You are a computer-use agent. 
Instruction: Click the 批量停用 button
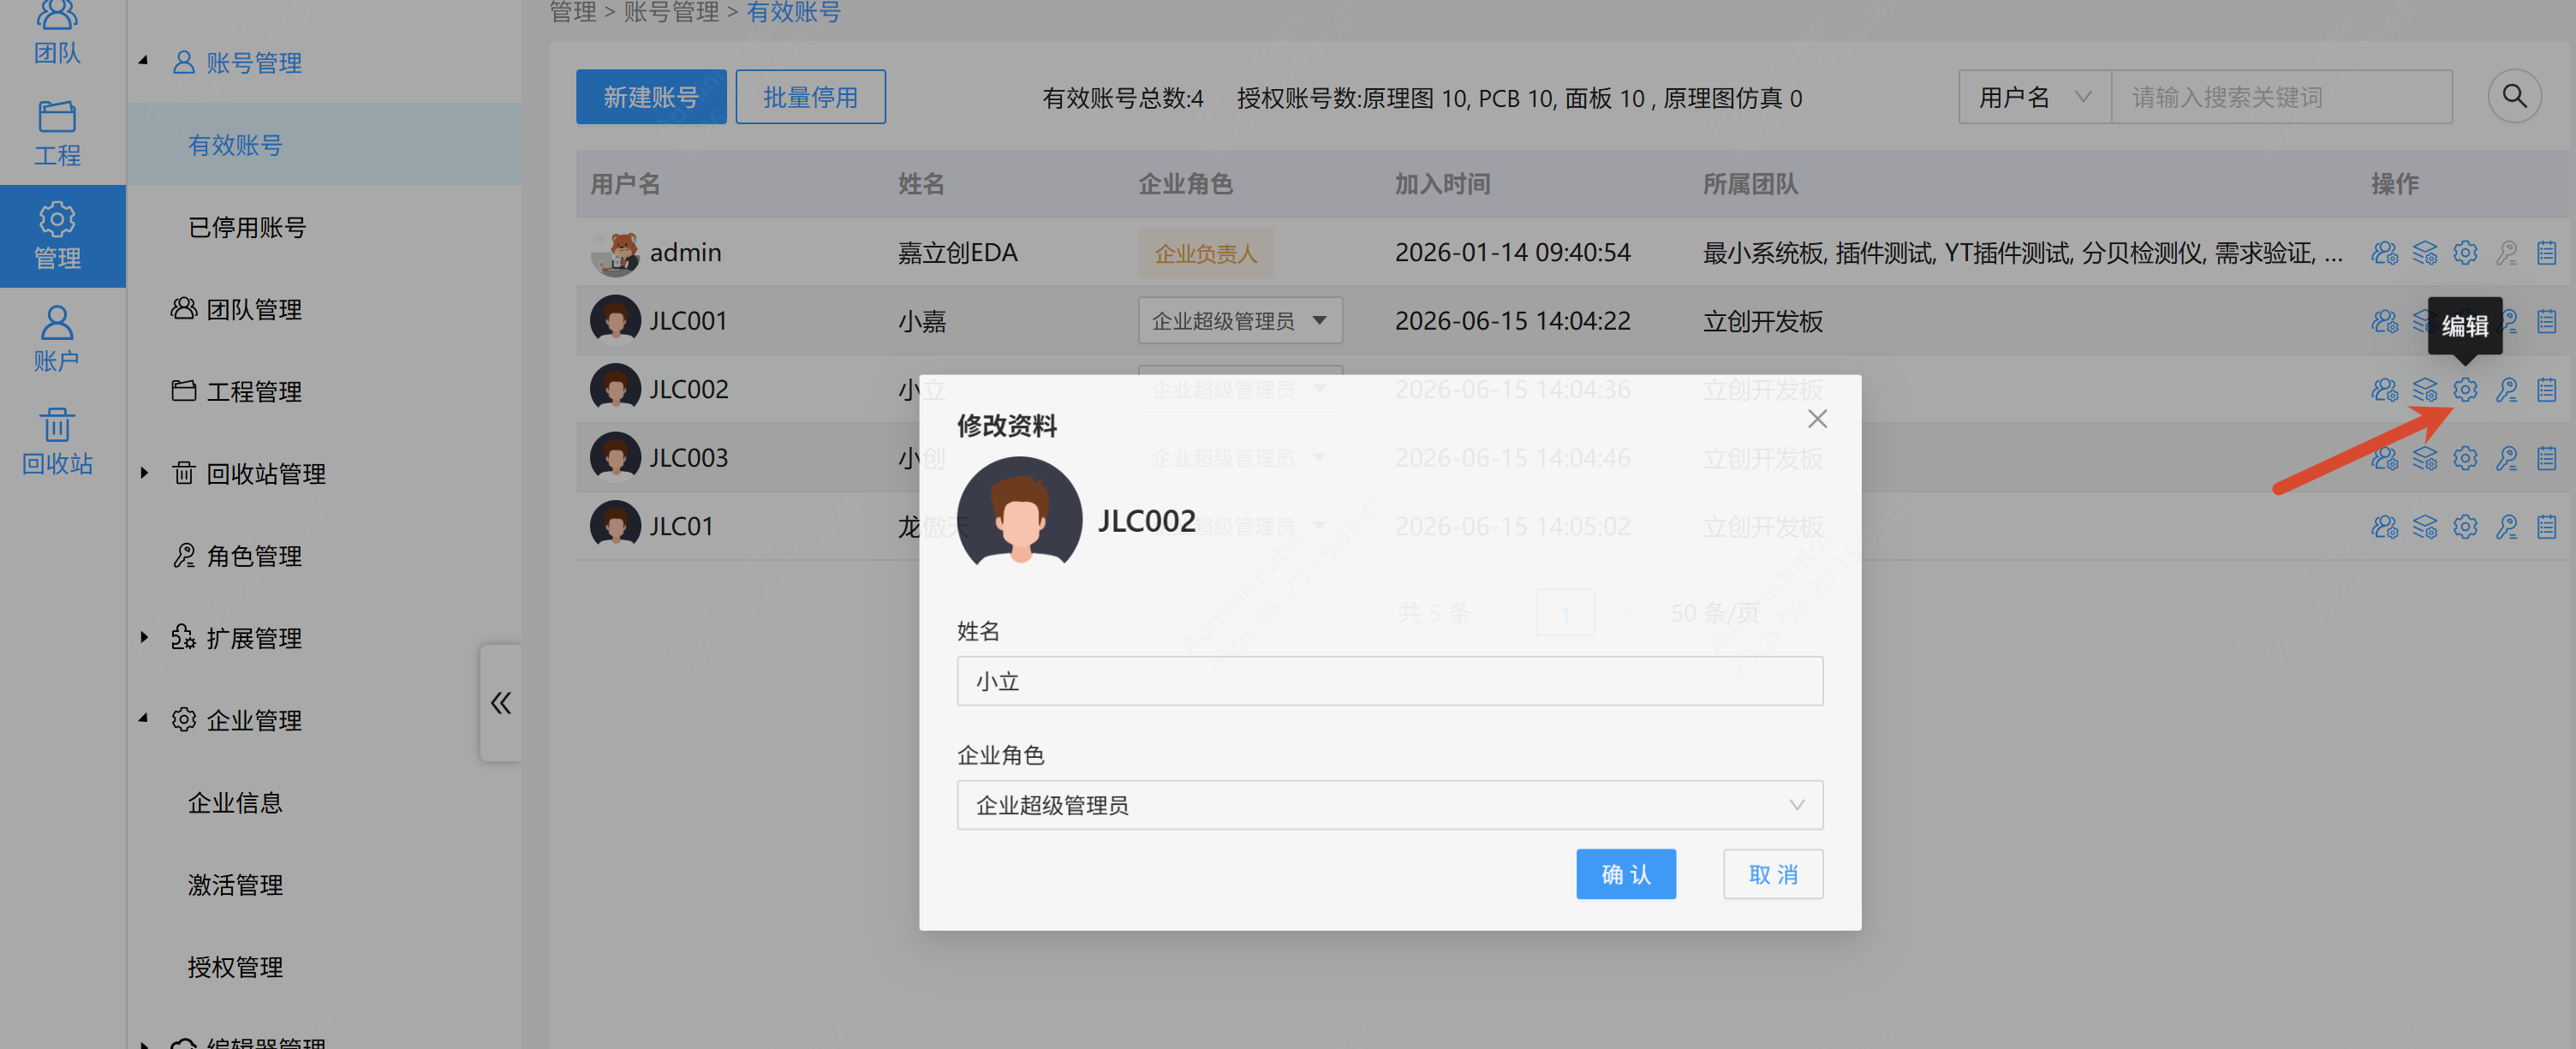[810, 97]
